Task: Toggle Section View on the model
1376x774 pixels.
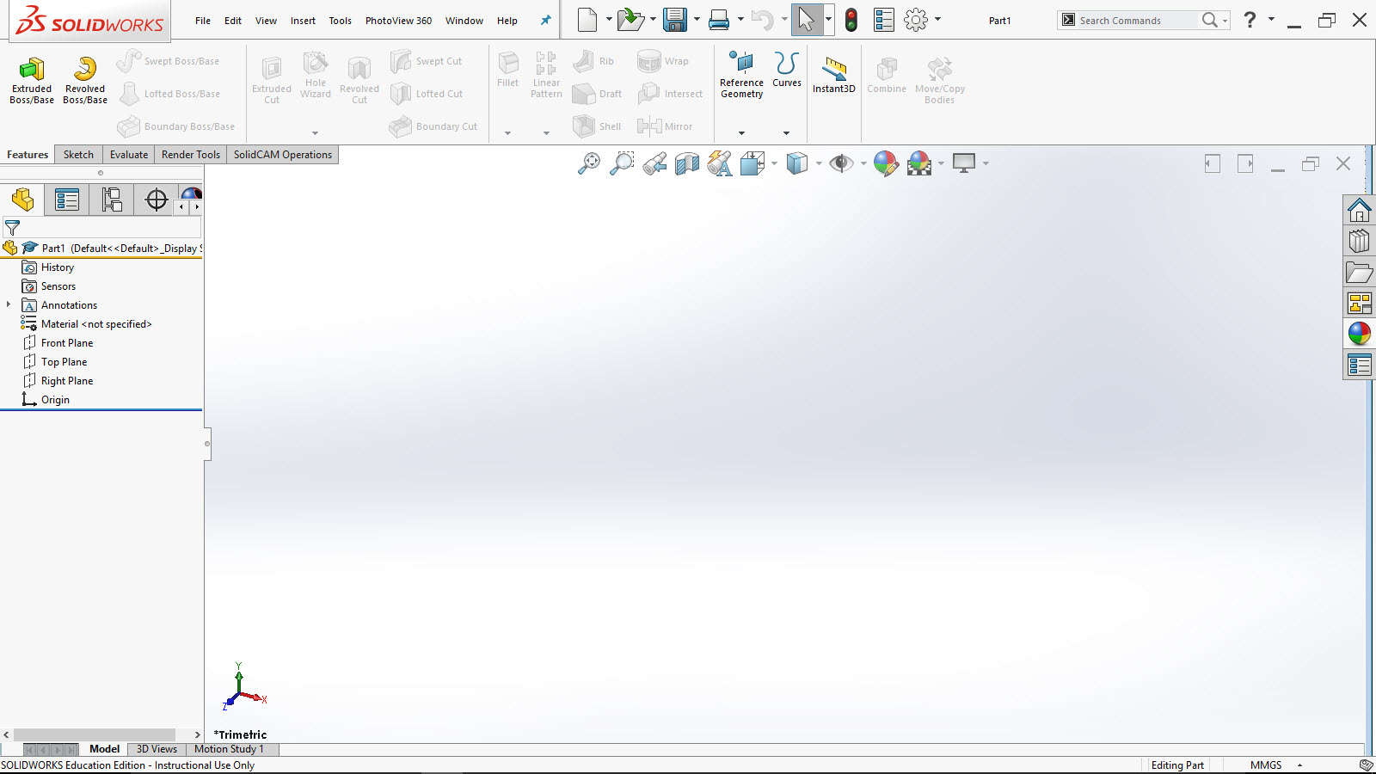Action: tap(685, 164)
